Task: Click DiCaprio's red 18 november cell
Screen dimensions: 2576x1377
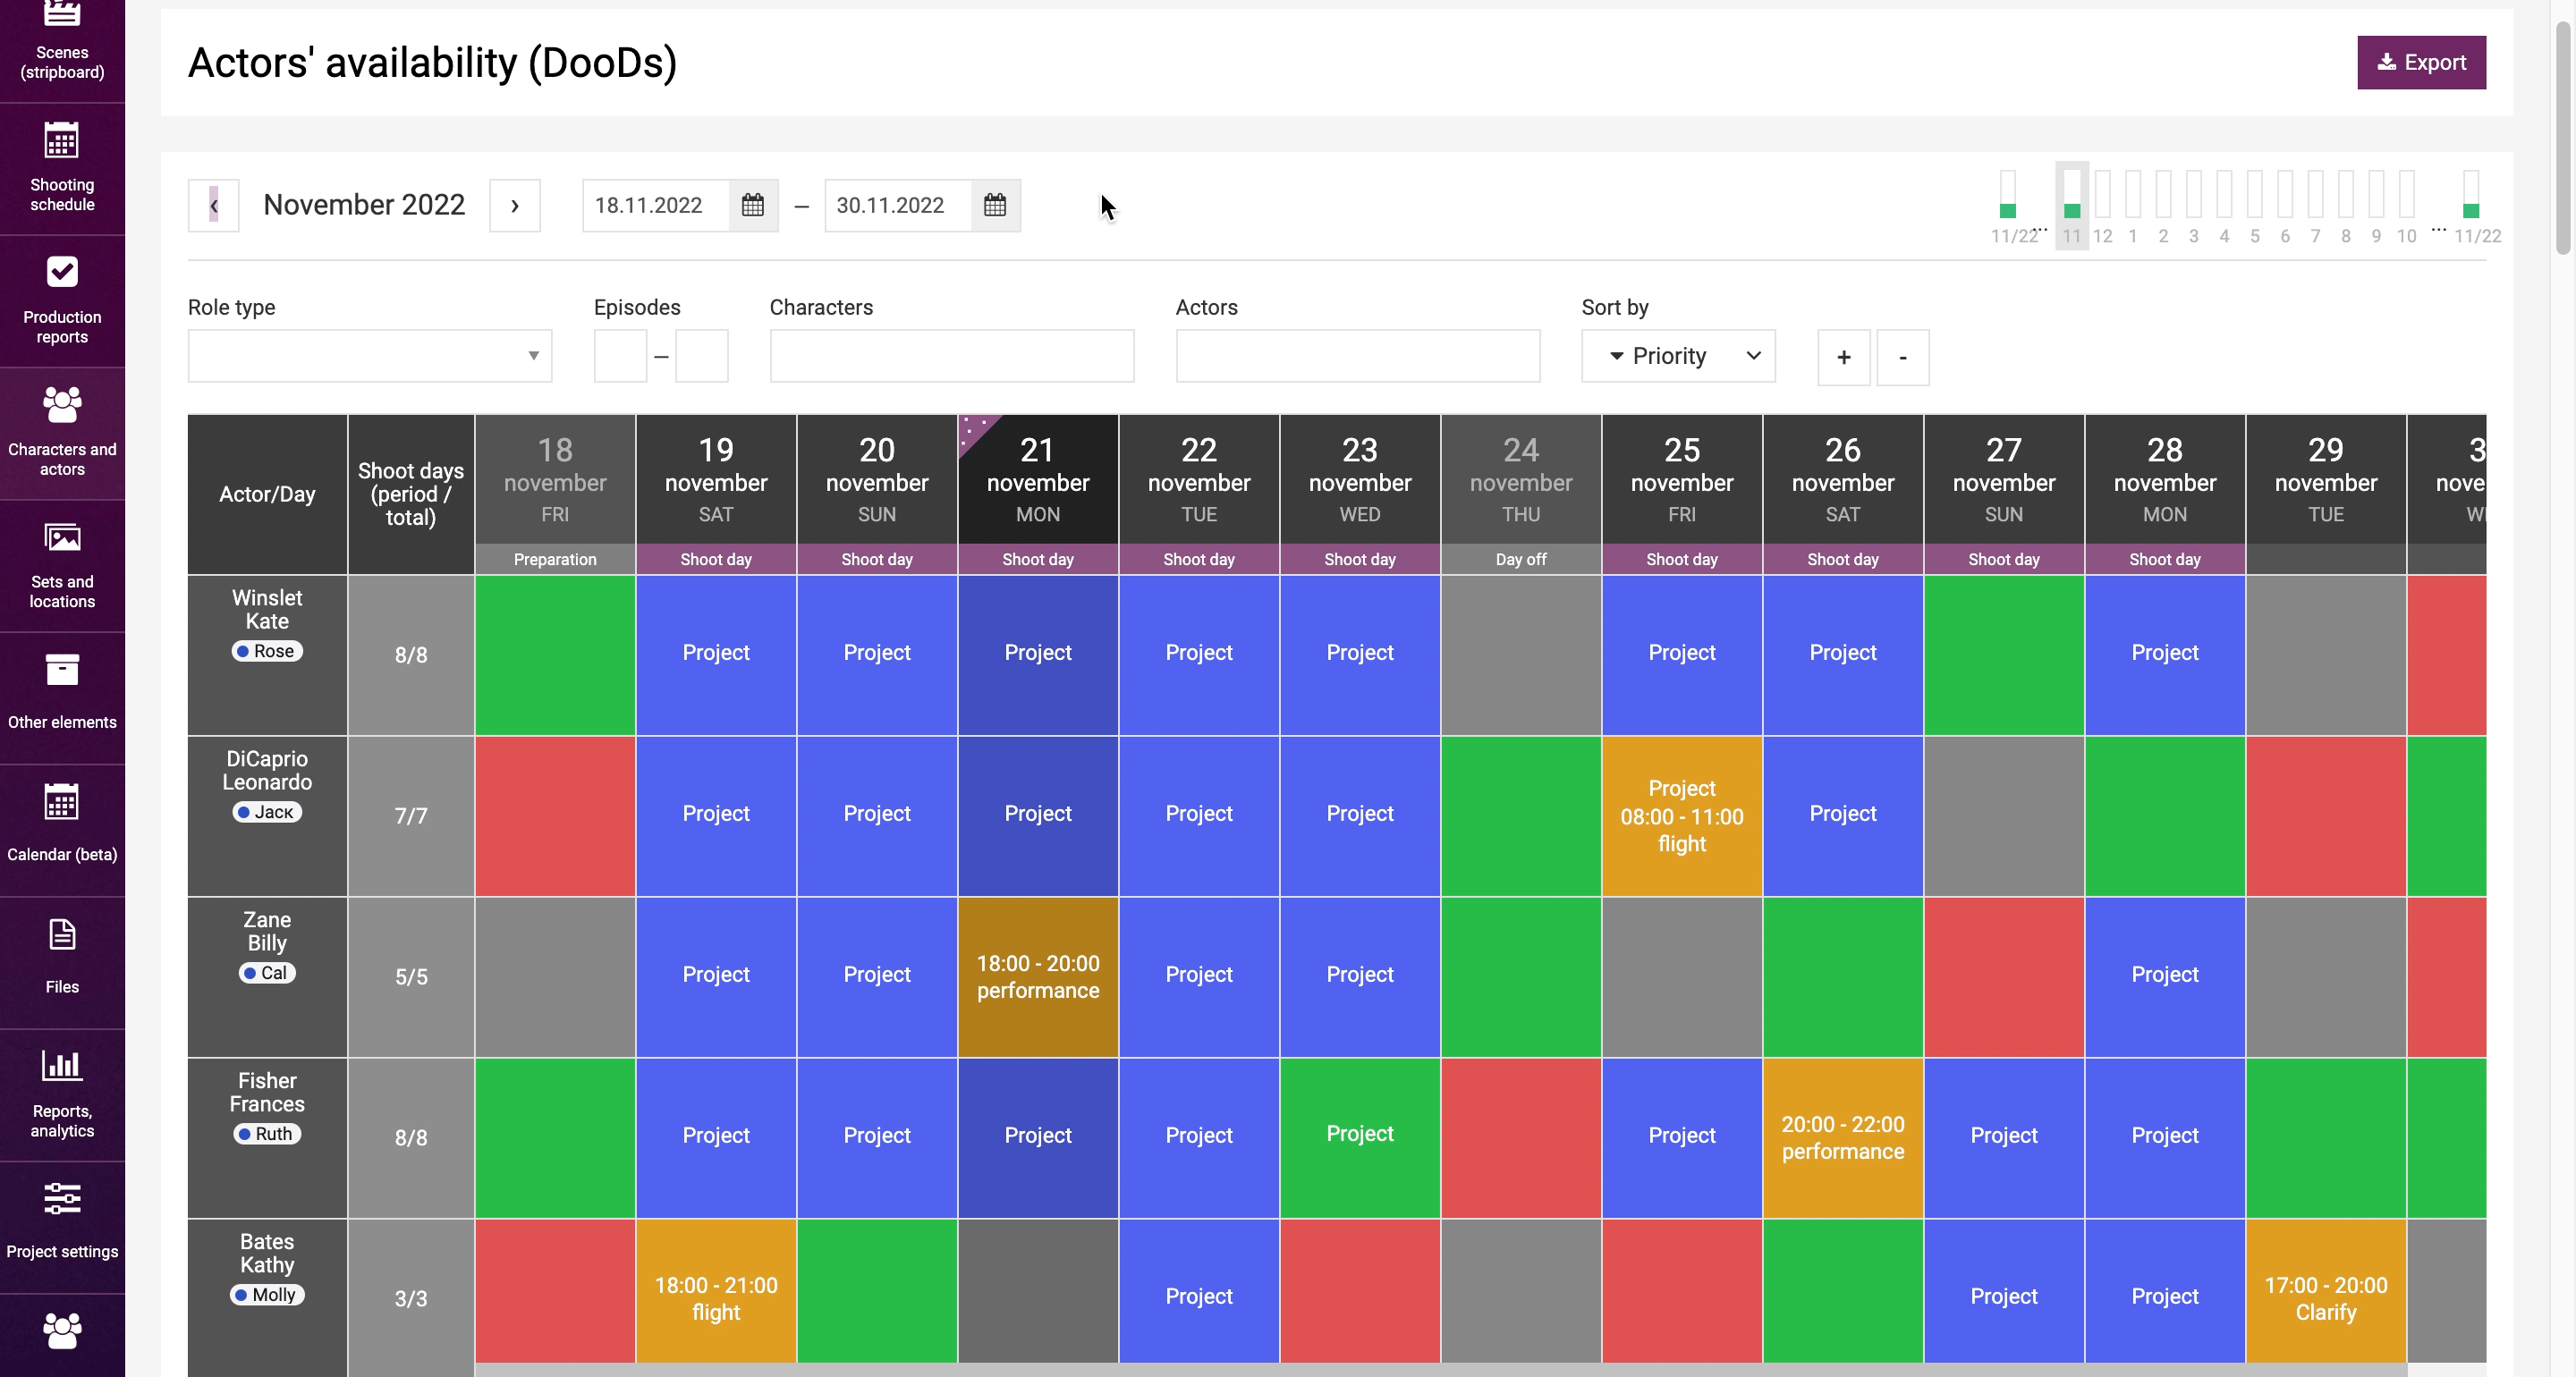Action: click(x=555, y=816)
